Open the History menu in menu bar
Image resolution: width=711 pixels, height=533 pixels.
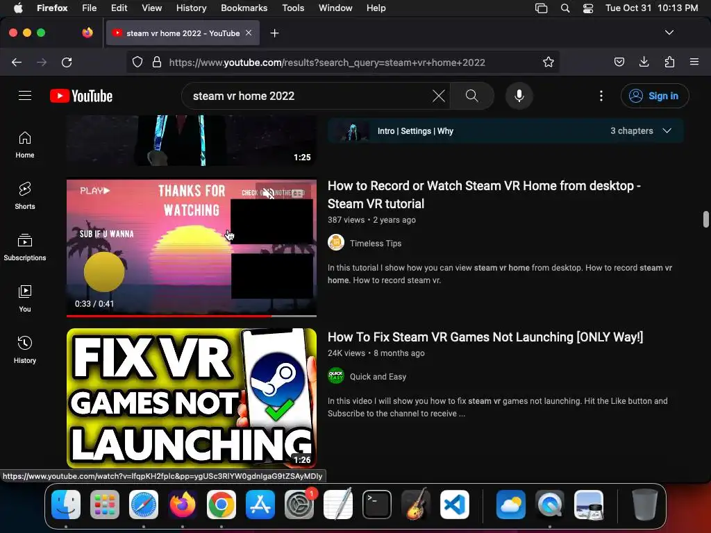pyautogui.click(x=191, y=8)
